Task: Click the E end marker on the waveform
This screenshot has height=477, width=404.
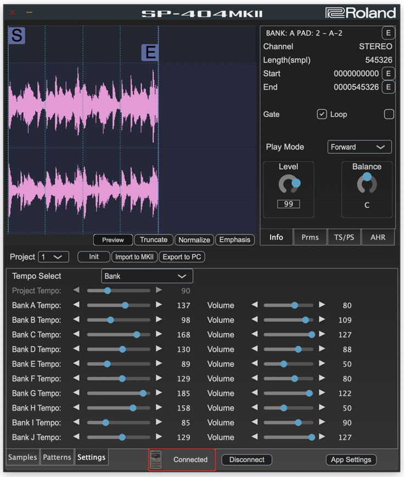Action: (x=150, y=52)
